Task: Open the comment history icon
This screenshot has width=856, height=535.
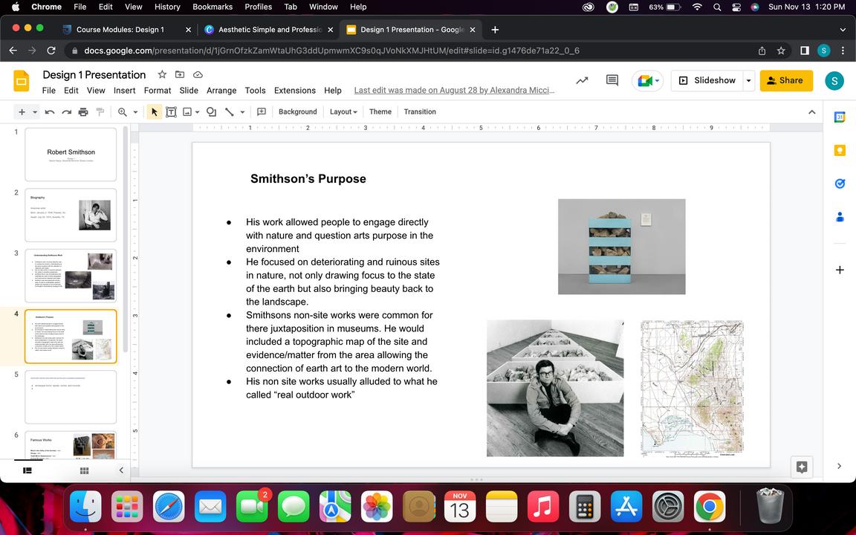Action: [612, 80]
